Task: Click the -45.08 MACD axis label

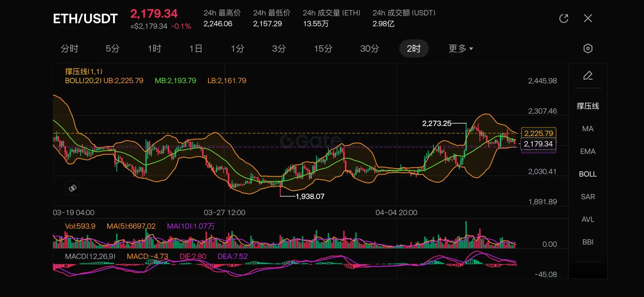Action: pos(546,274)
